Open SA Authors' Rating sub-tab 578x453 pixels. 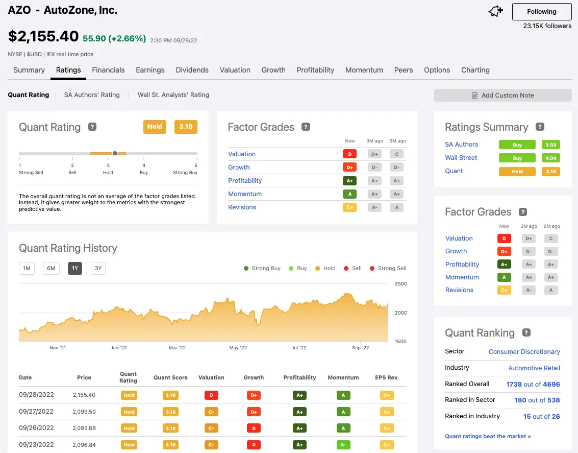[92, 95]
